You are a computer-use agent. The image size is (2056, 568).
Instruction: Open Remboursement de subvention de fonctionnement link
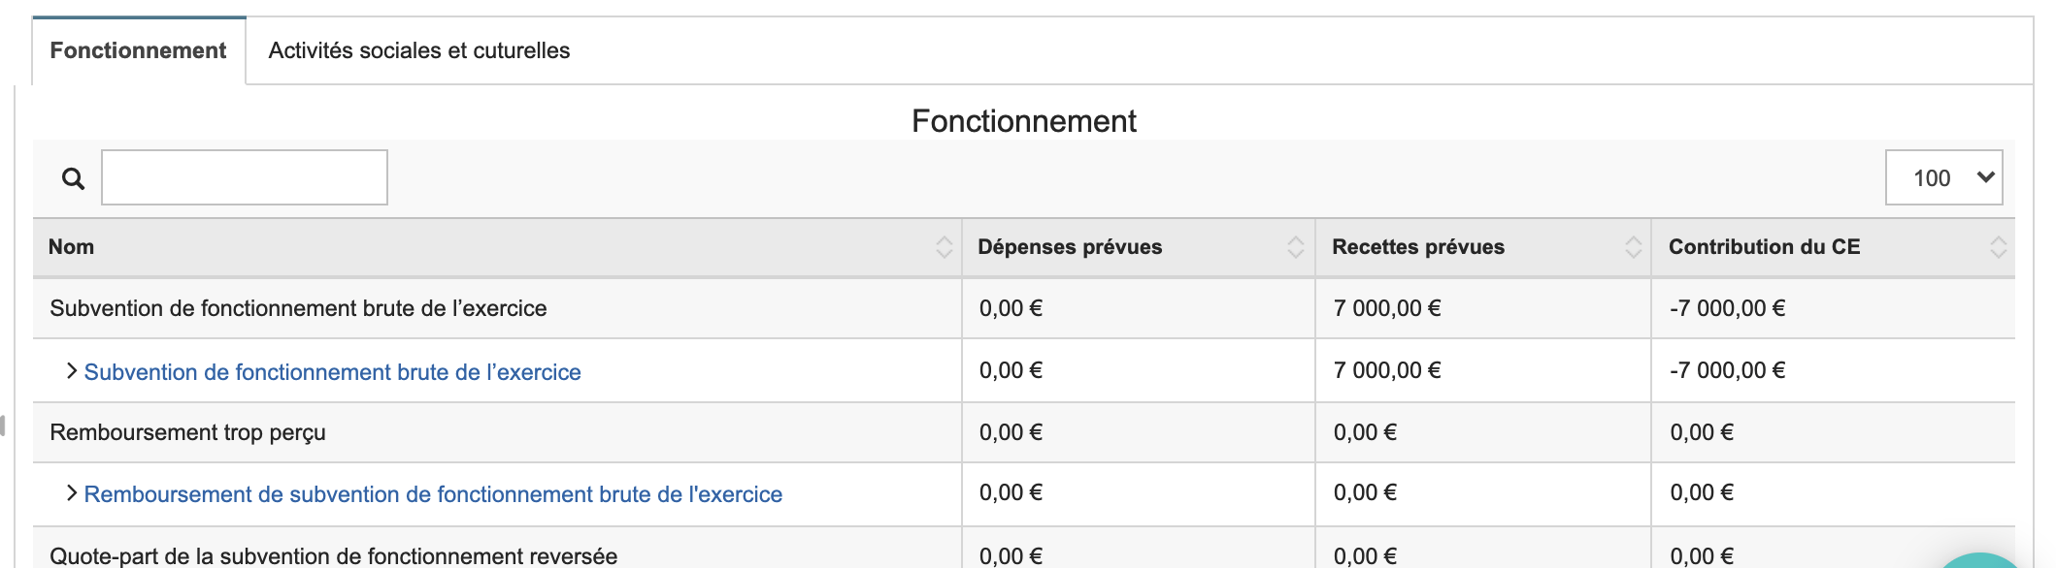coord(433,494)
